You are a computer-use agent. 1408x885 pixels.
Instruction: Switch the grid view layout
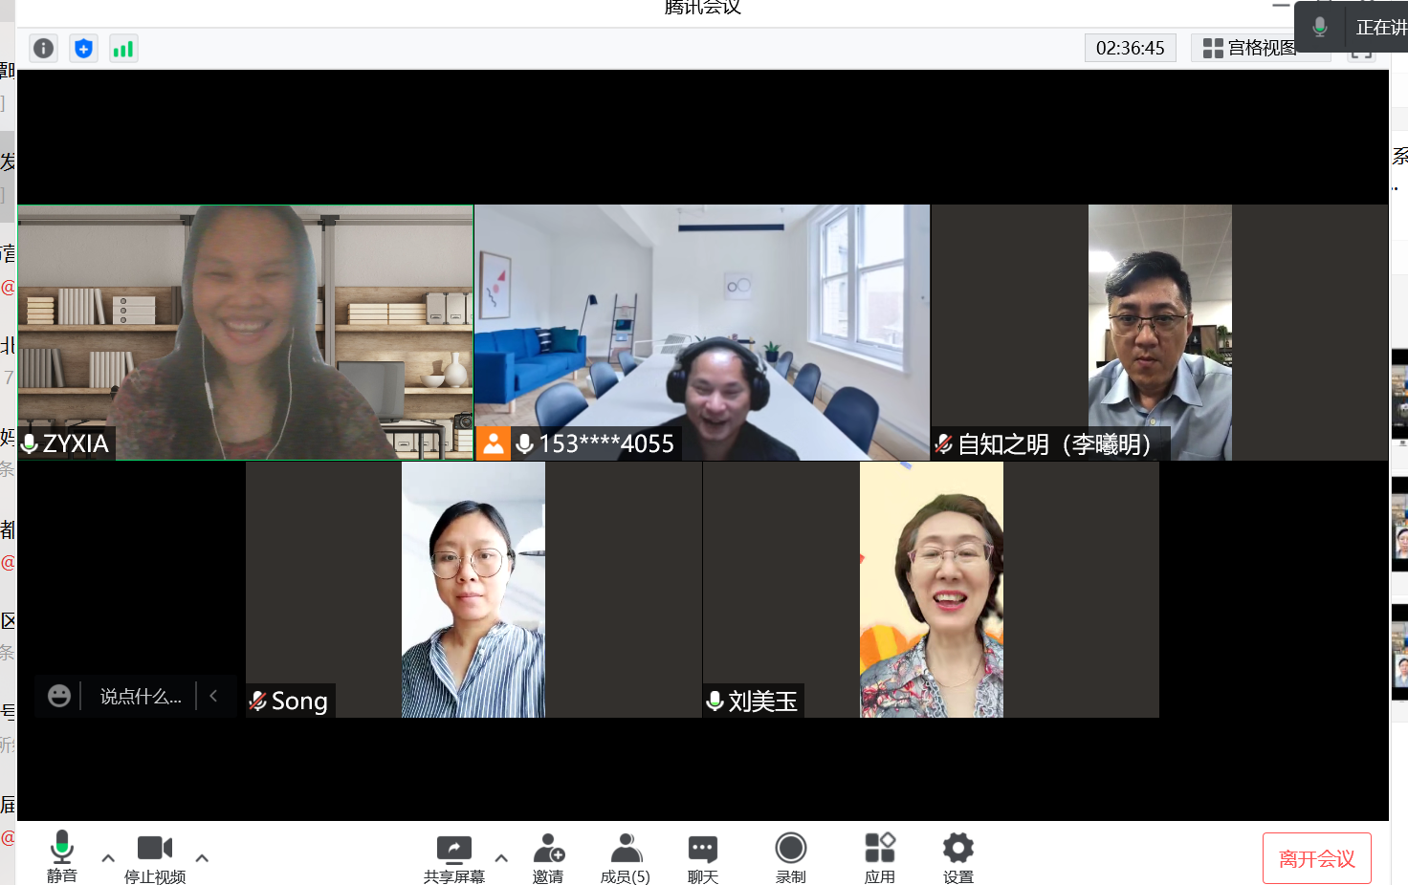pos(1248,48)
